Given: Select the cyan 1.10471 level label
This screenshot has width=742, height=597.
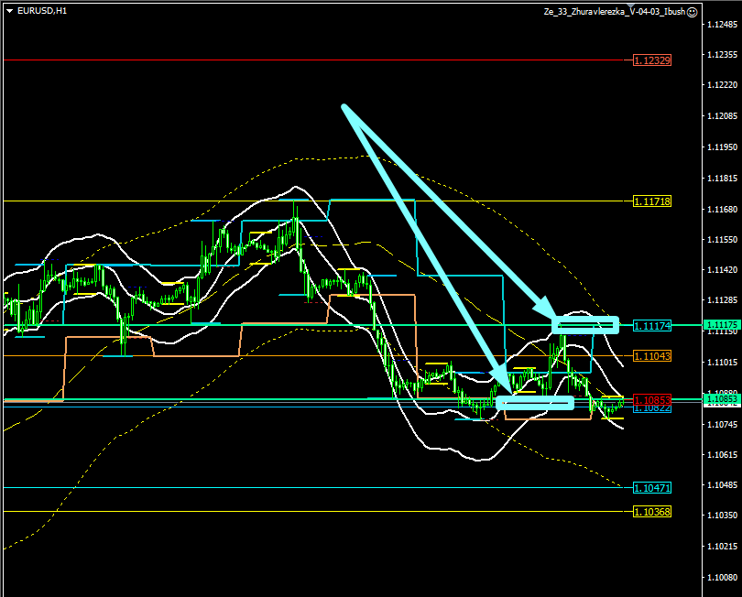Looking at the screenshot, I should tap(652, 488).
